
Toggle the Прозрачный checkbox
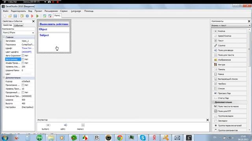(23, 92)
